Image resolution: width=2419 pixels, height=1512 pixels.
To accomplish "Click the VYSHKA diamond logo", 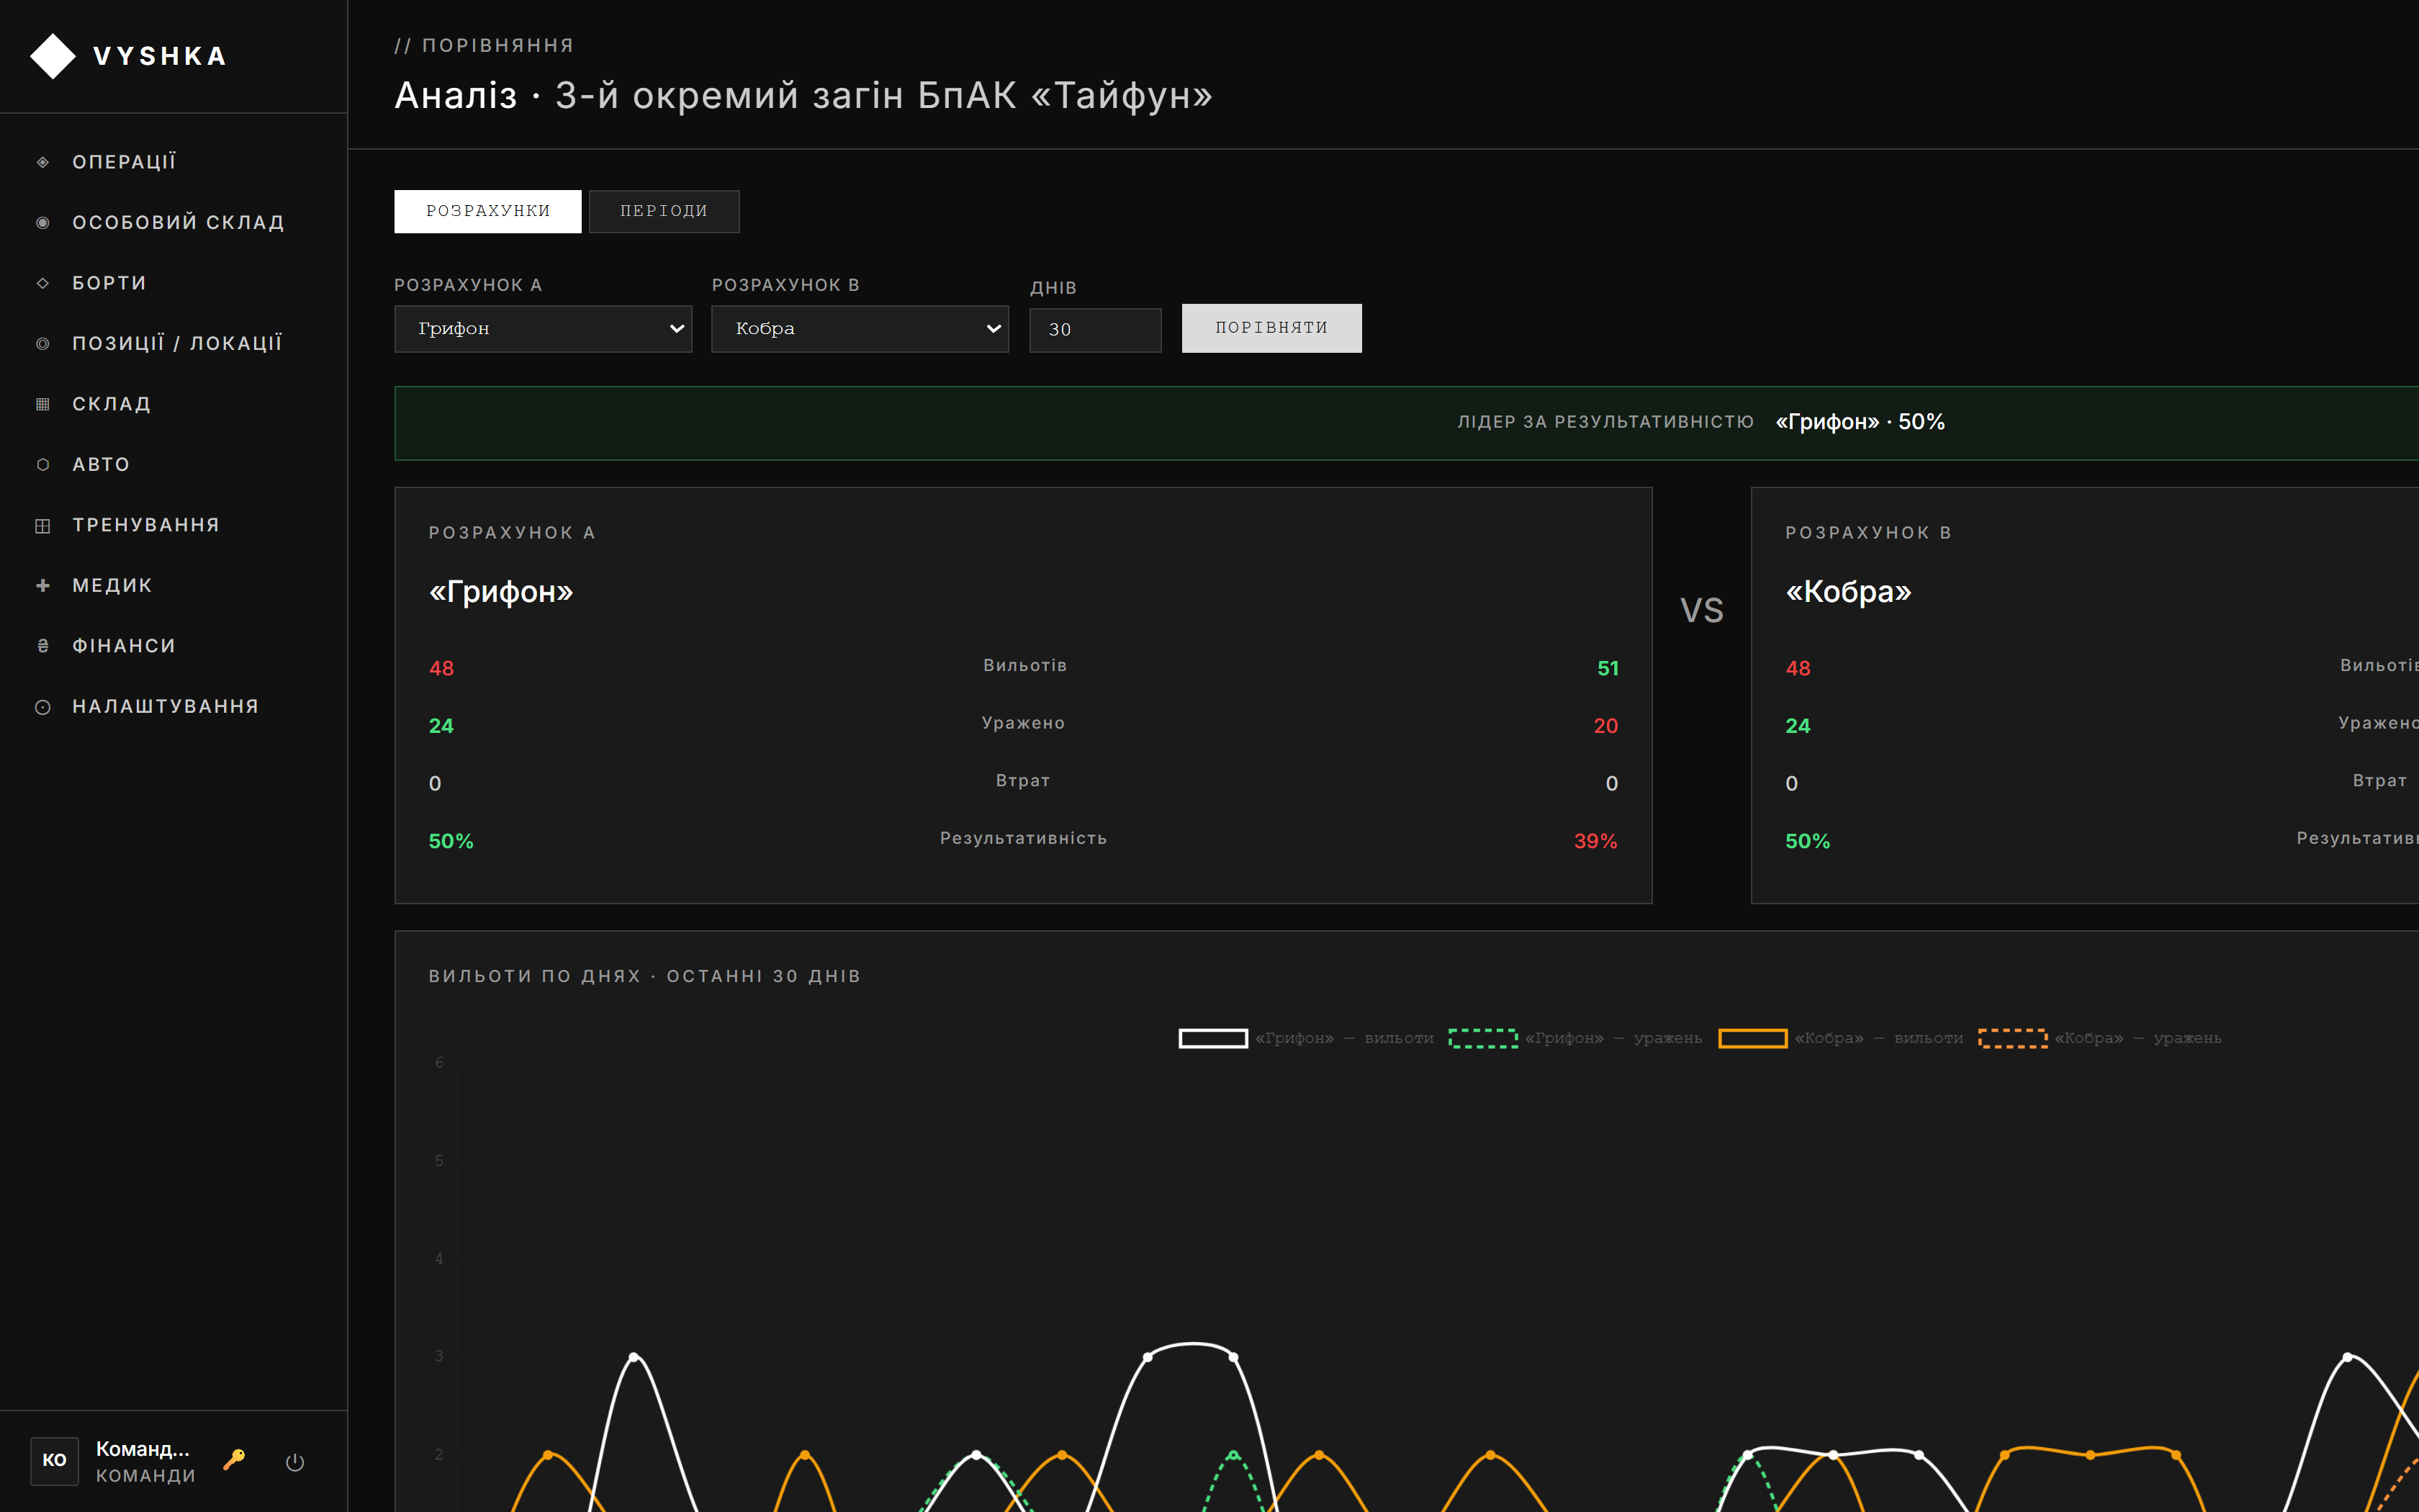I will tap(53, 56).
